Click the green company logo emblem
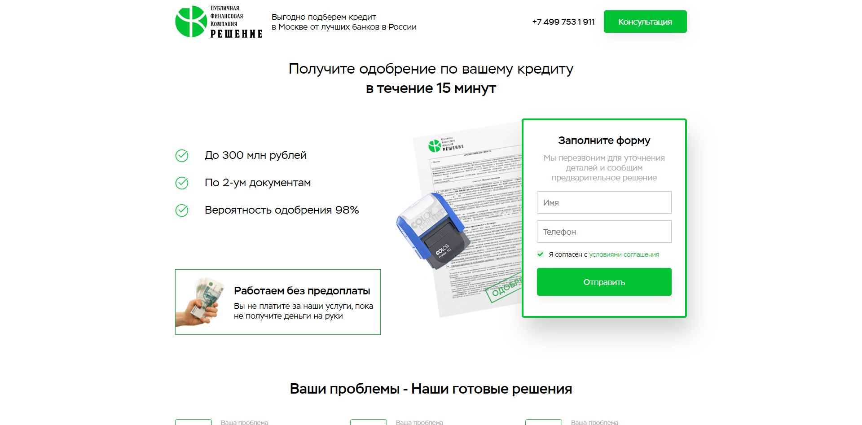 (191, 22)
